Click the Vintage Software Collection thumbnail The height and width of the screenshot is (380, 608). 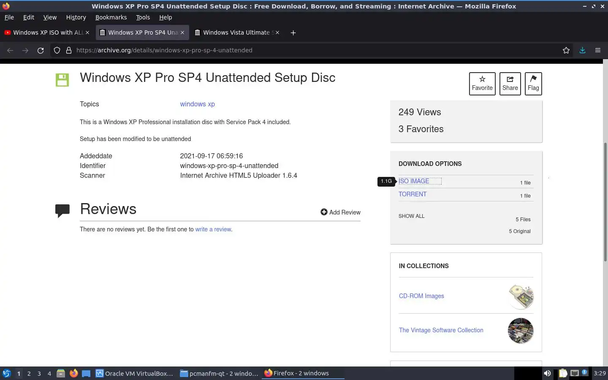[521, 331]
